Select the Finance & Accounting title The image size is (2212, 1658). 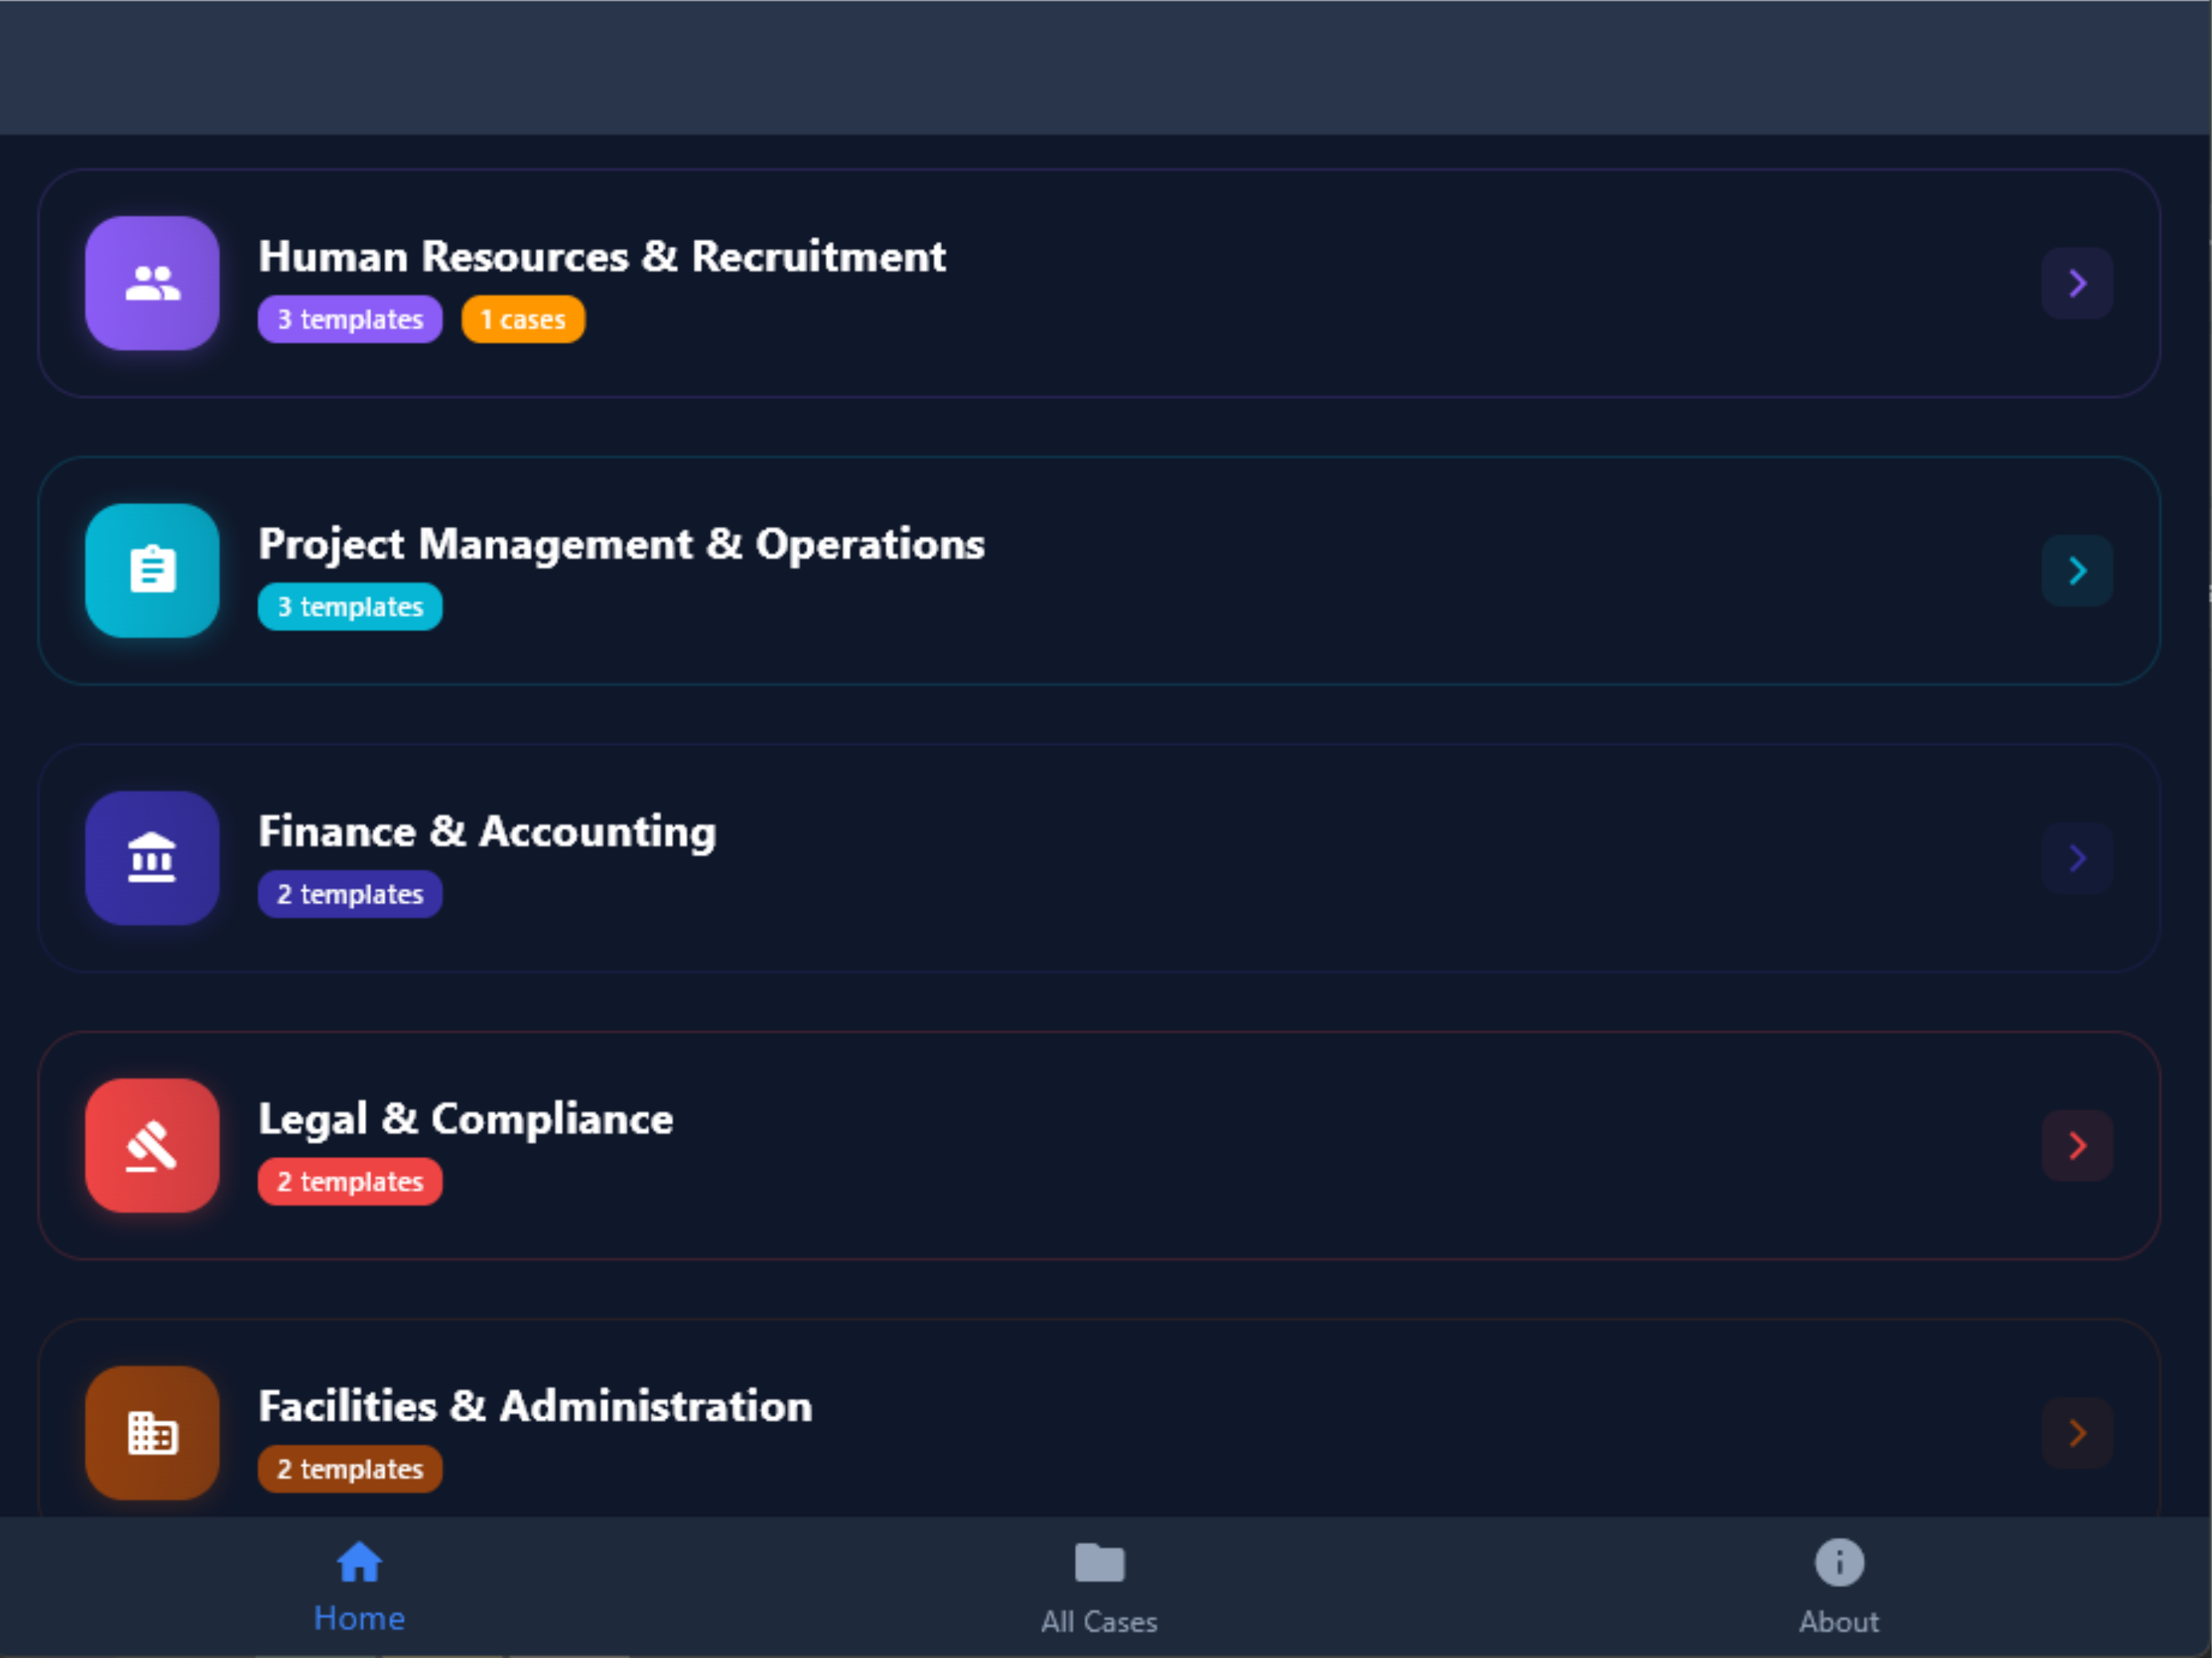point(487,831)
